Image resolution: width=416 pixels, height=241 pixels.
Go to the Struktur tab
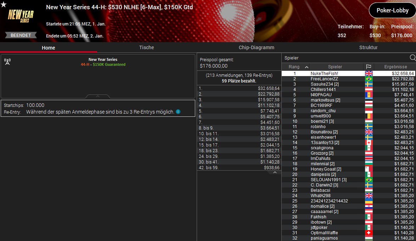(368, 47)
